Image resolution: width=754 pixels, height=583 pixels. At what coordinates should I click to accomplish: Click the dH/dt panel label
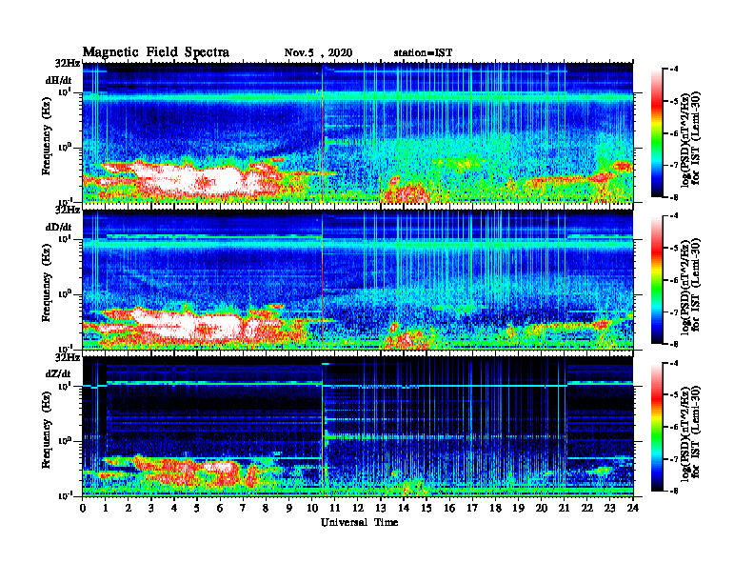pyautogui.click(x=59, y=81)
